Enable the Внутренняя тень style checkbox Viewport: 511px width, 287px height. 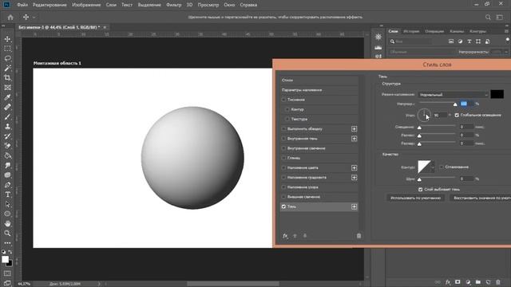tap(284, 139)
